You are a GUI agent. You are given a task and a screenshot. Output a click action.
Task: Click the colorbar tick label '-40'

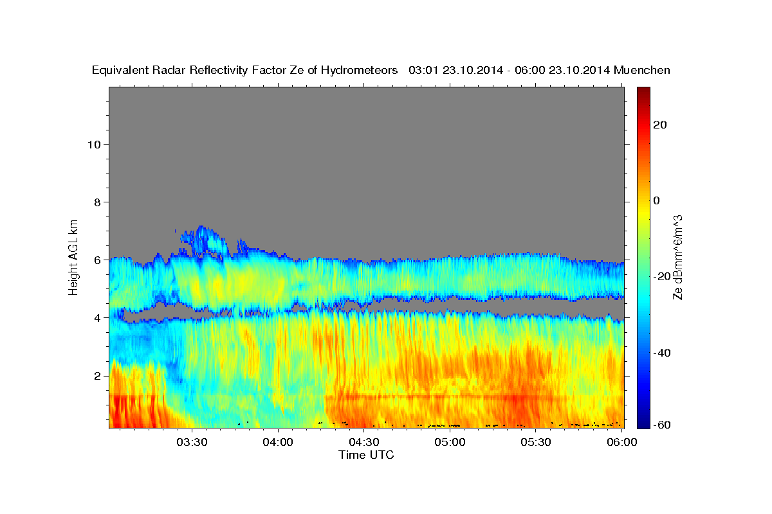pyautogui.click(x=663, y=353)
